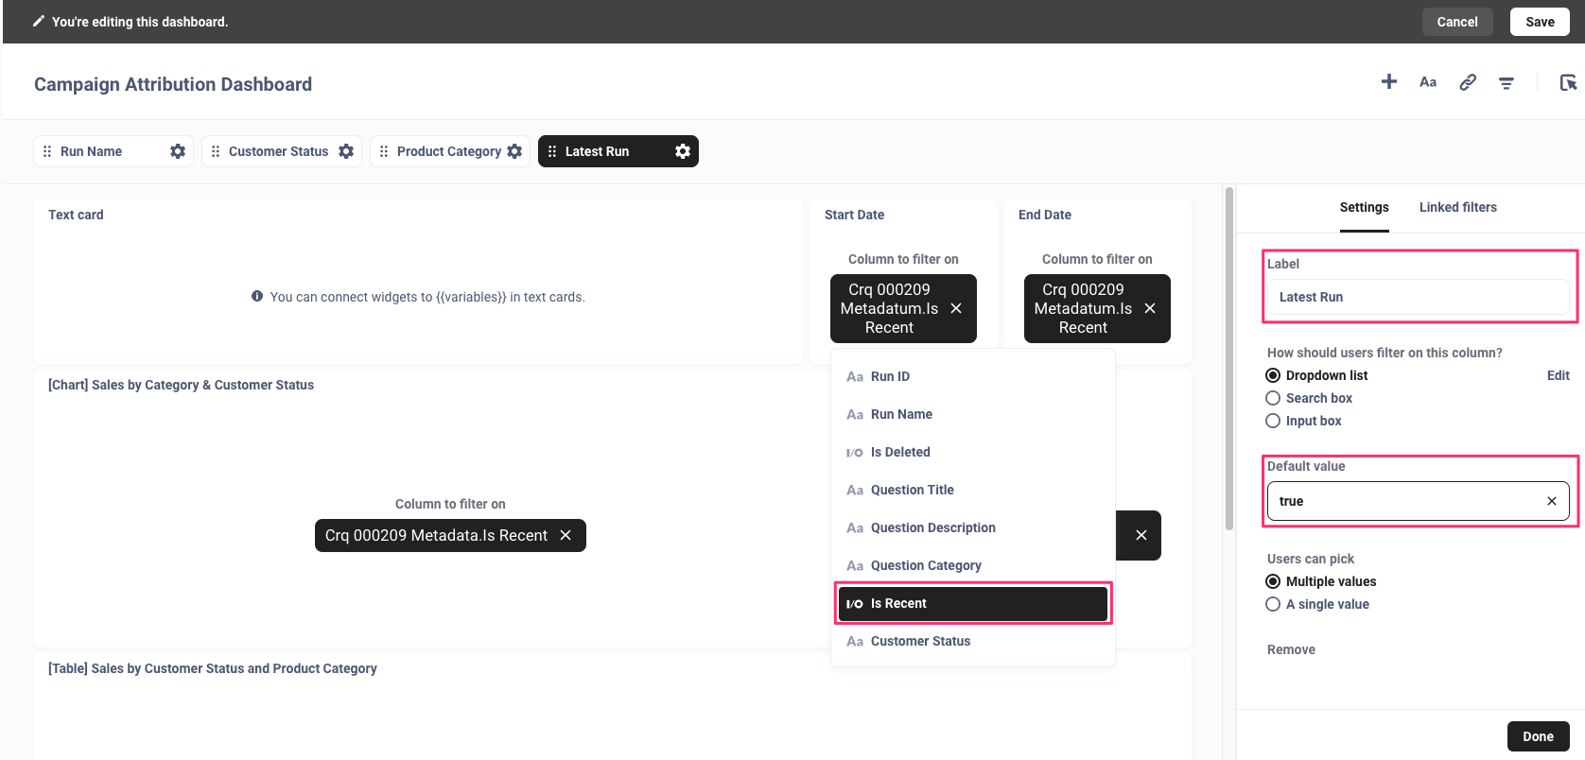Open settings gear for Run Name filter
Viewport: 1585px width, 760px height.
click(x=178, y=151)
